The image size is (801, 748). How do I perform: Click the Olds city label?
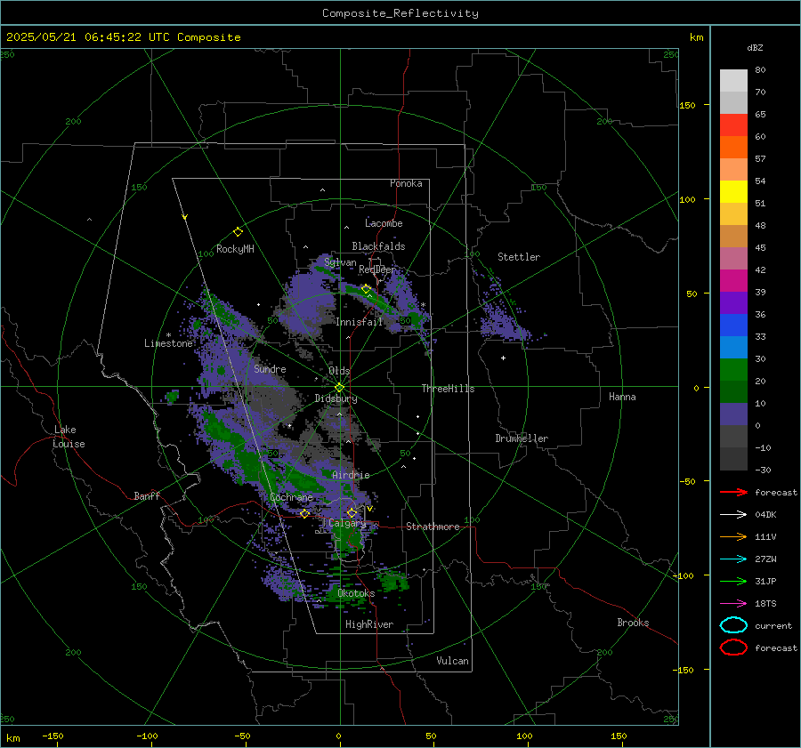pyautogui.click(x=339, y=371)
